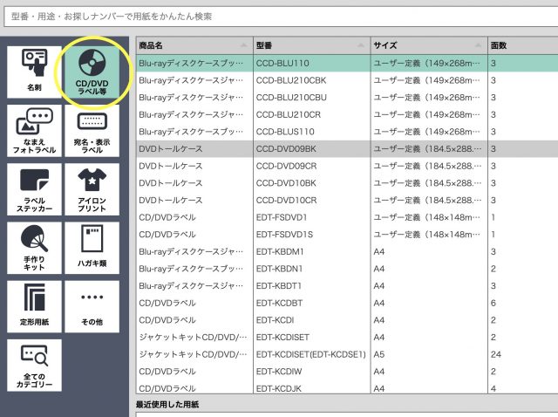Select the 名刺 business card category
558x417 pixels.
[34, 72]
